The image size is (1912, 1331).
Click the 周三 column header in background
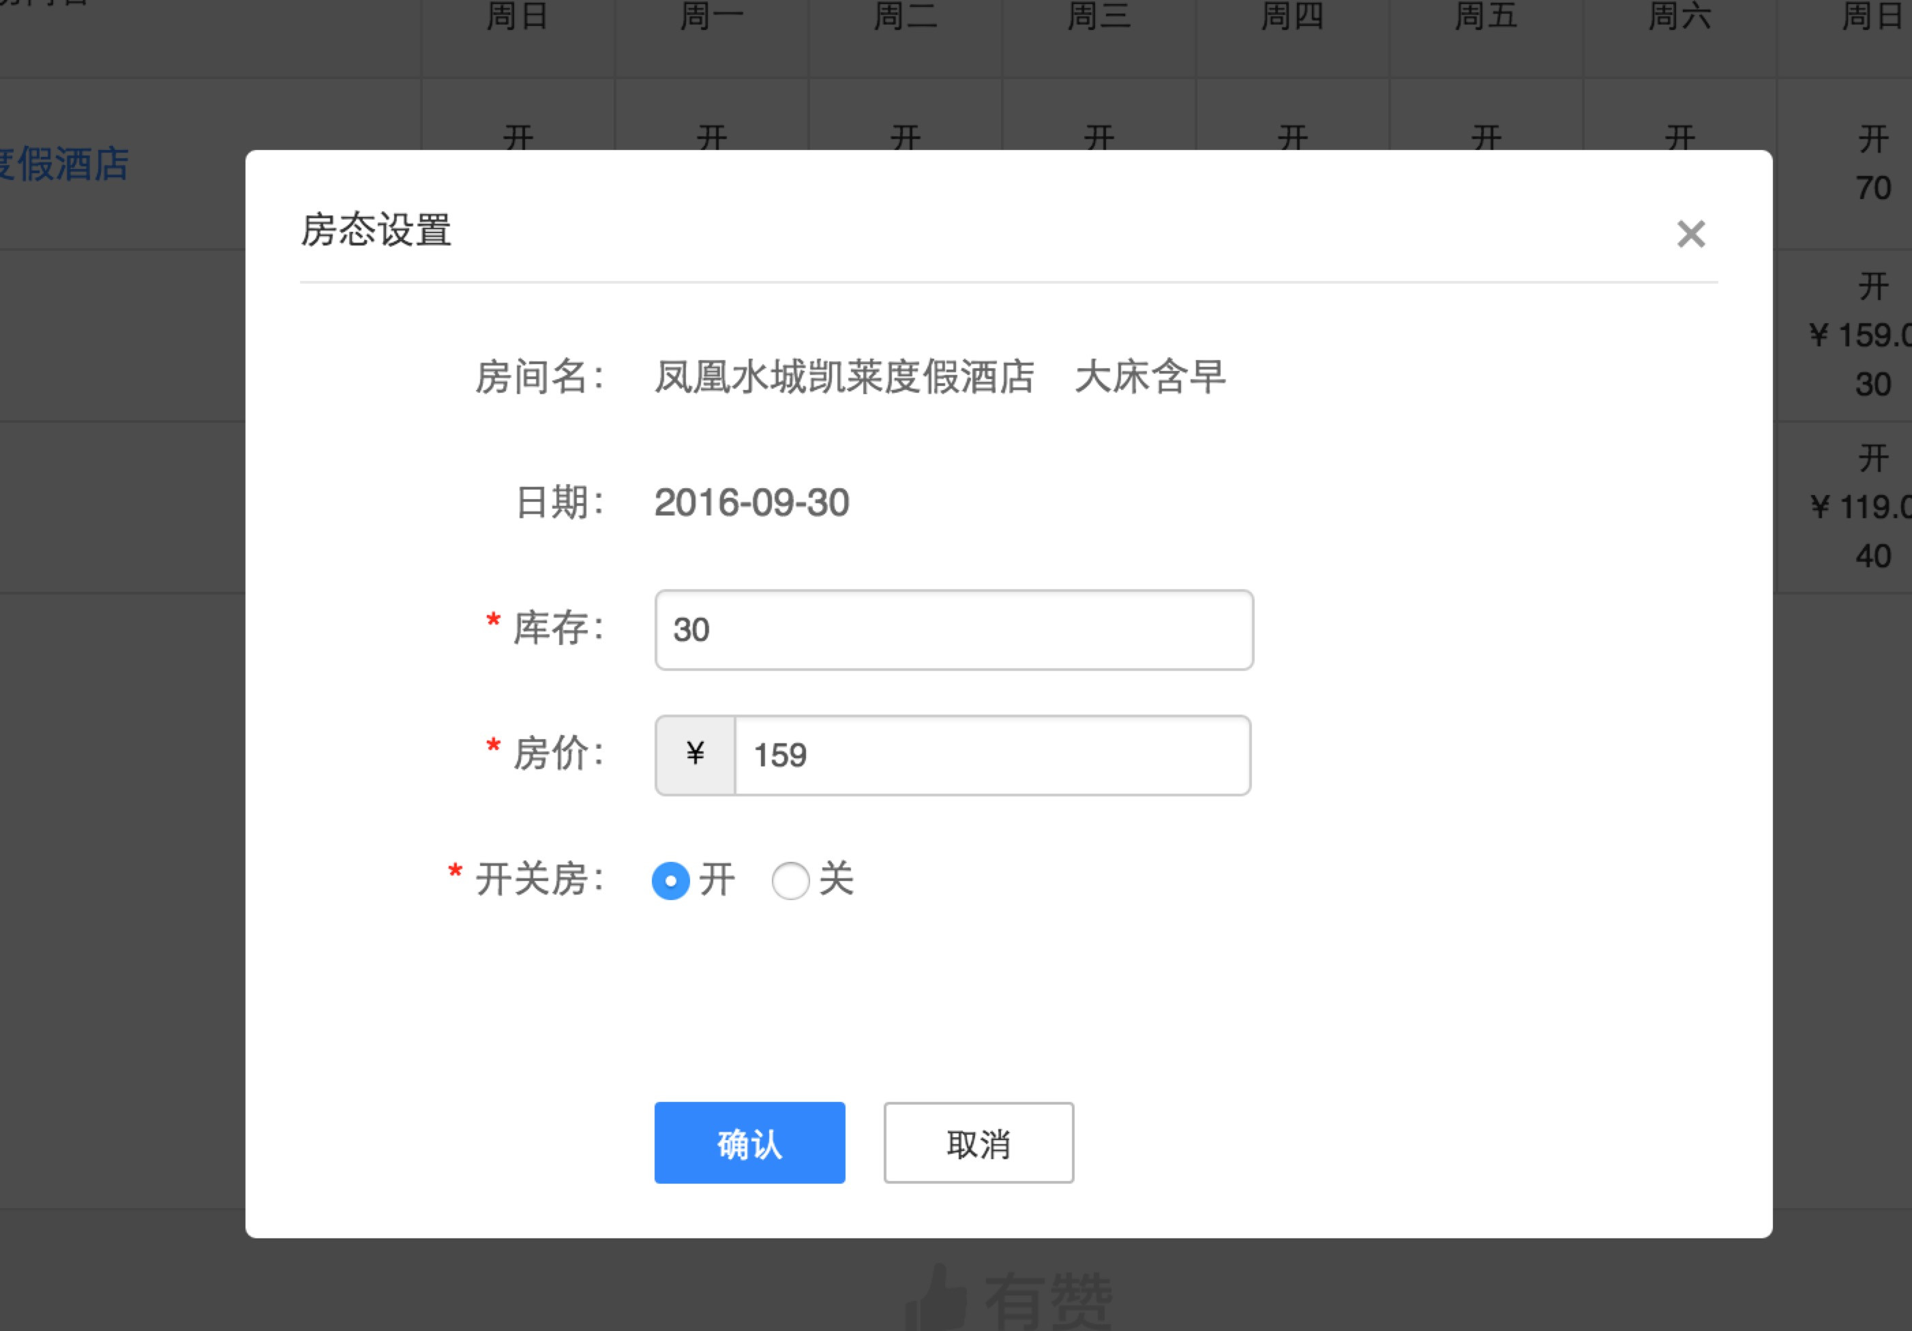tap(1099, 16)
